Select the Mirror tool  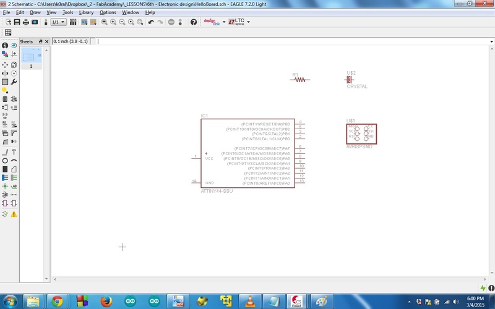click(5, 73)
